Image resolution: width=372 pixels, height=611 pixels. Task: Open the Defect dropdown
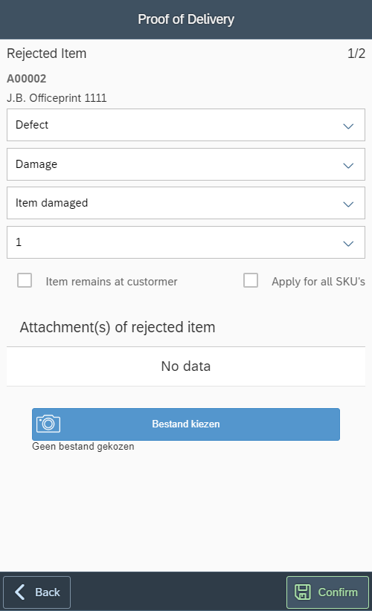(186, 125)
